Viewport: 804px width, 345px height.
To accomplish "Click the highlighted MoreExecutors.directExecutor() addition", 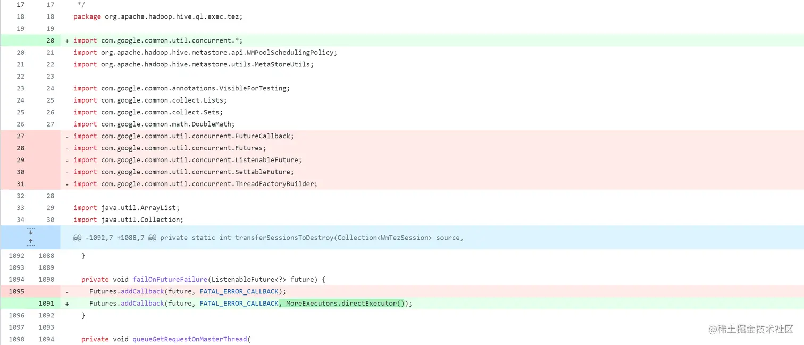I will pos(341,304).
